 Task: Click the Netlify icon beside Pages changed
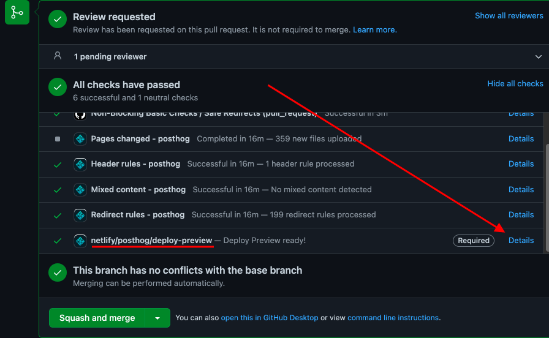click(80, 139)
